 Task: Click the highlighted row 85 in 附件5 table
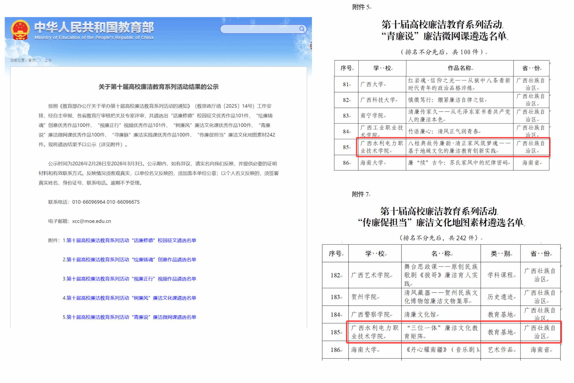pyautogui.click(x=453, y=147)
